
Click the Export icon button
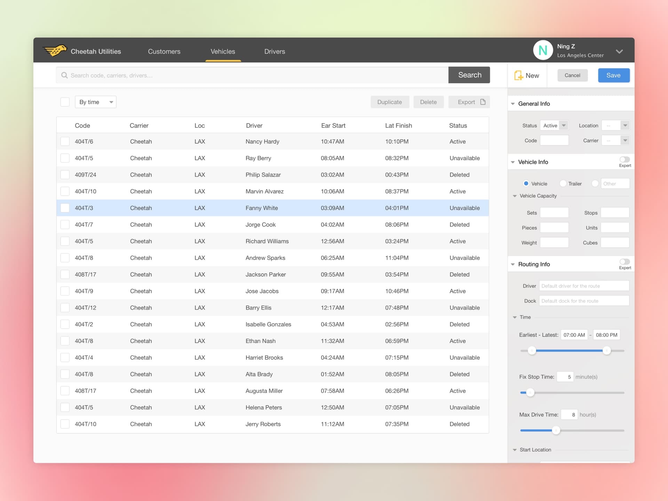click(482, 102)
